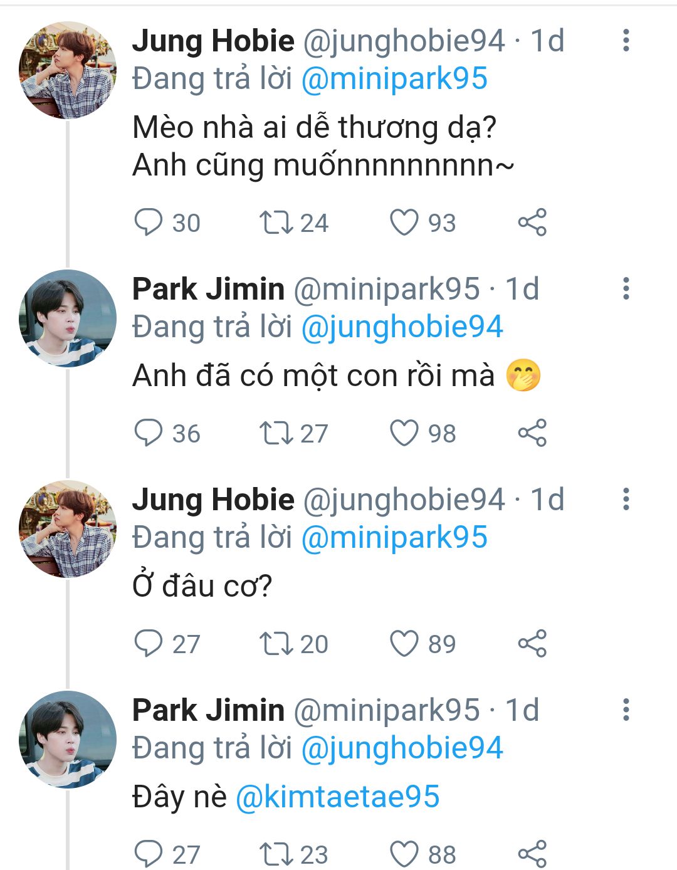Reply to Jung Hobie's cat tweet
The width and height of the screenshot is (677, 870).
click(149, 223)
